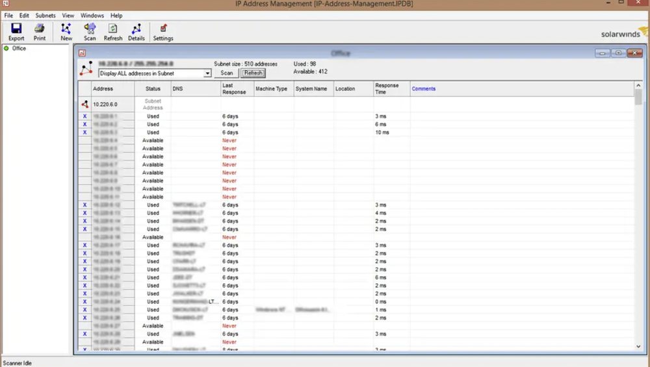The height and width of the screenshot is (367, 650).
Task: Open the View menu
Action: (68, 16)
